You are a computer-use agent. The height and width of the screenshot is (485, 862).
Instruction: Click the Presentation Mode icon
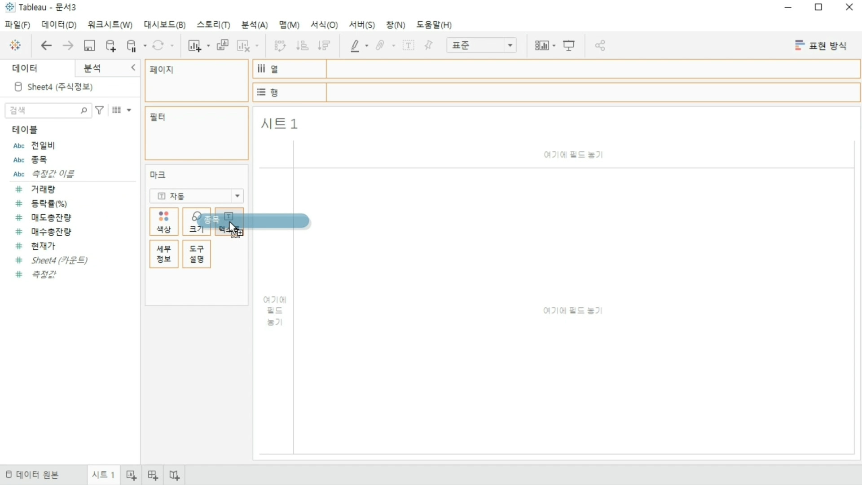pyautogui.click(x=569, y=45)
